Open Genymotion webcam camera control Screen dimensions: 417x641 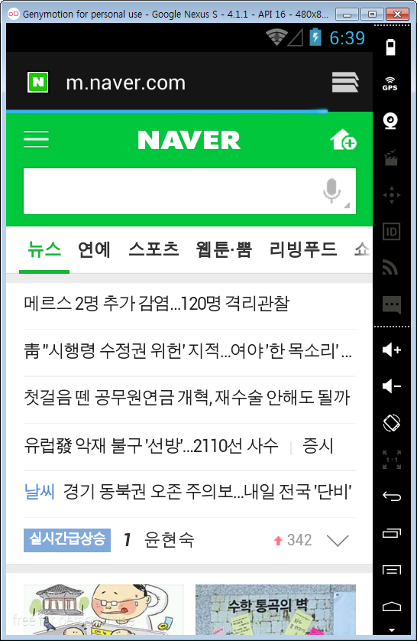391,121
